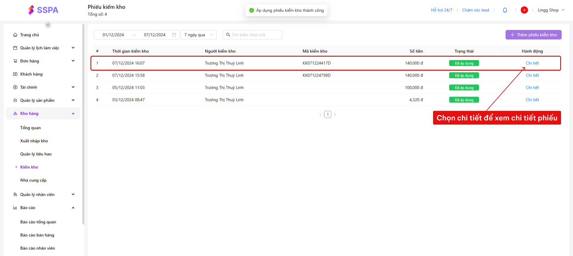
Task: Click the Báo cáo chart icon
Action: click(x=15, y=208)
